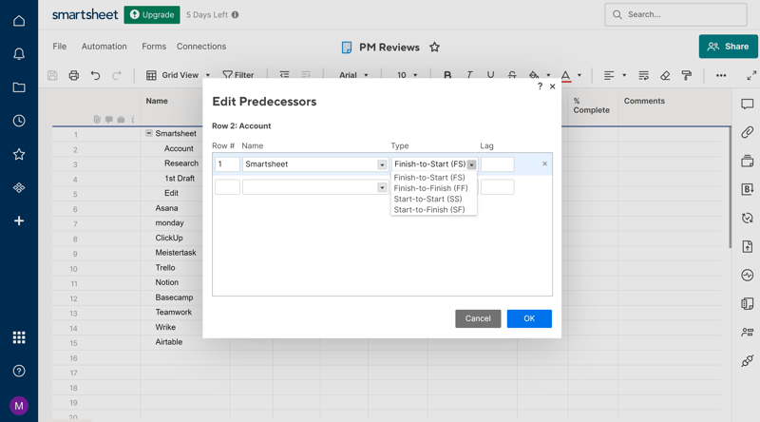The height and width of the screenshot is (422, 760).
Task: Open the File menu
Action: (x=60, y=46)
